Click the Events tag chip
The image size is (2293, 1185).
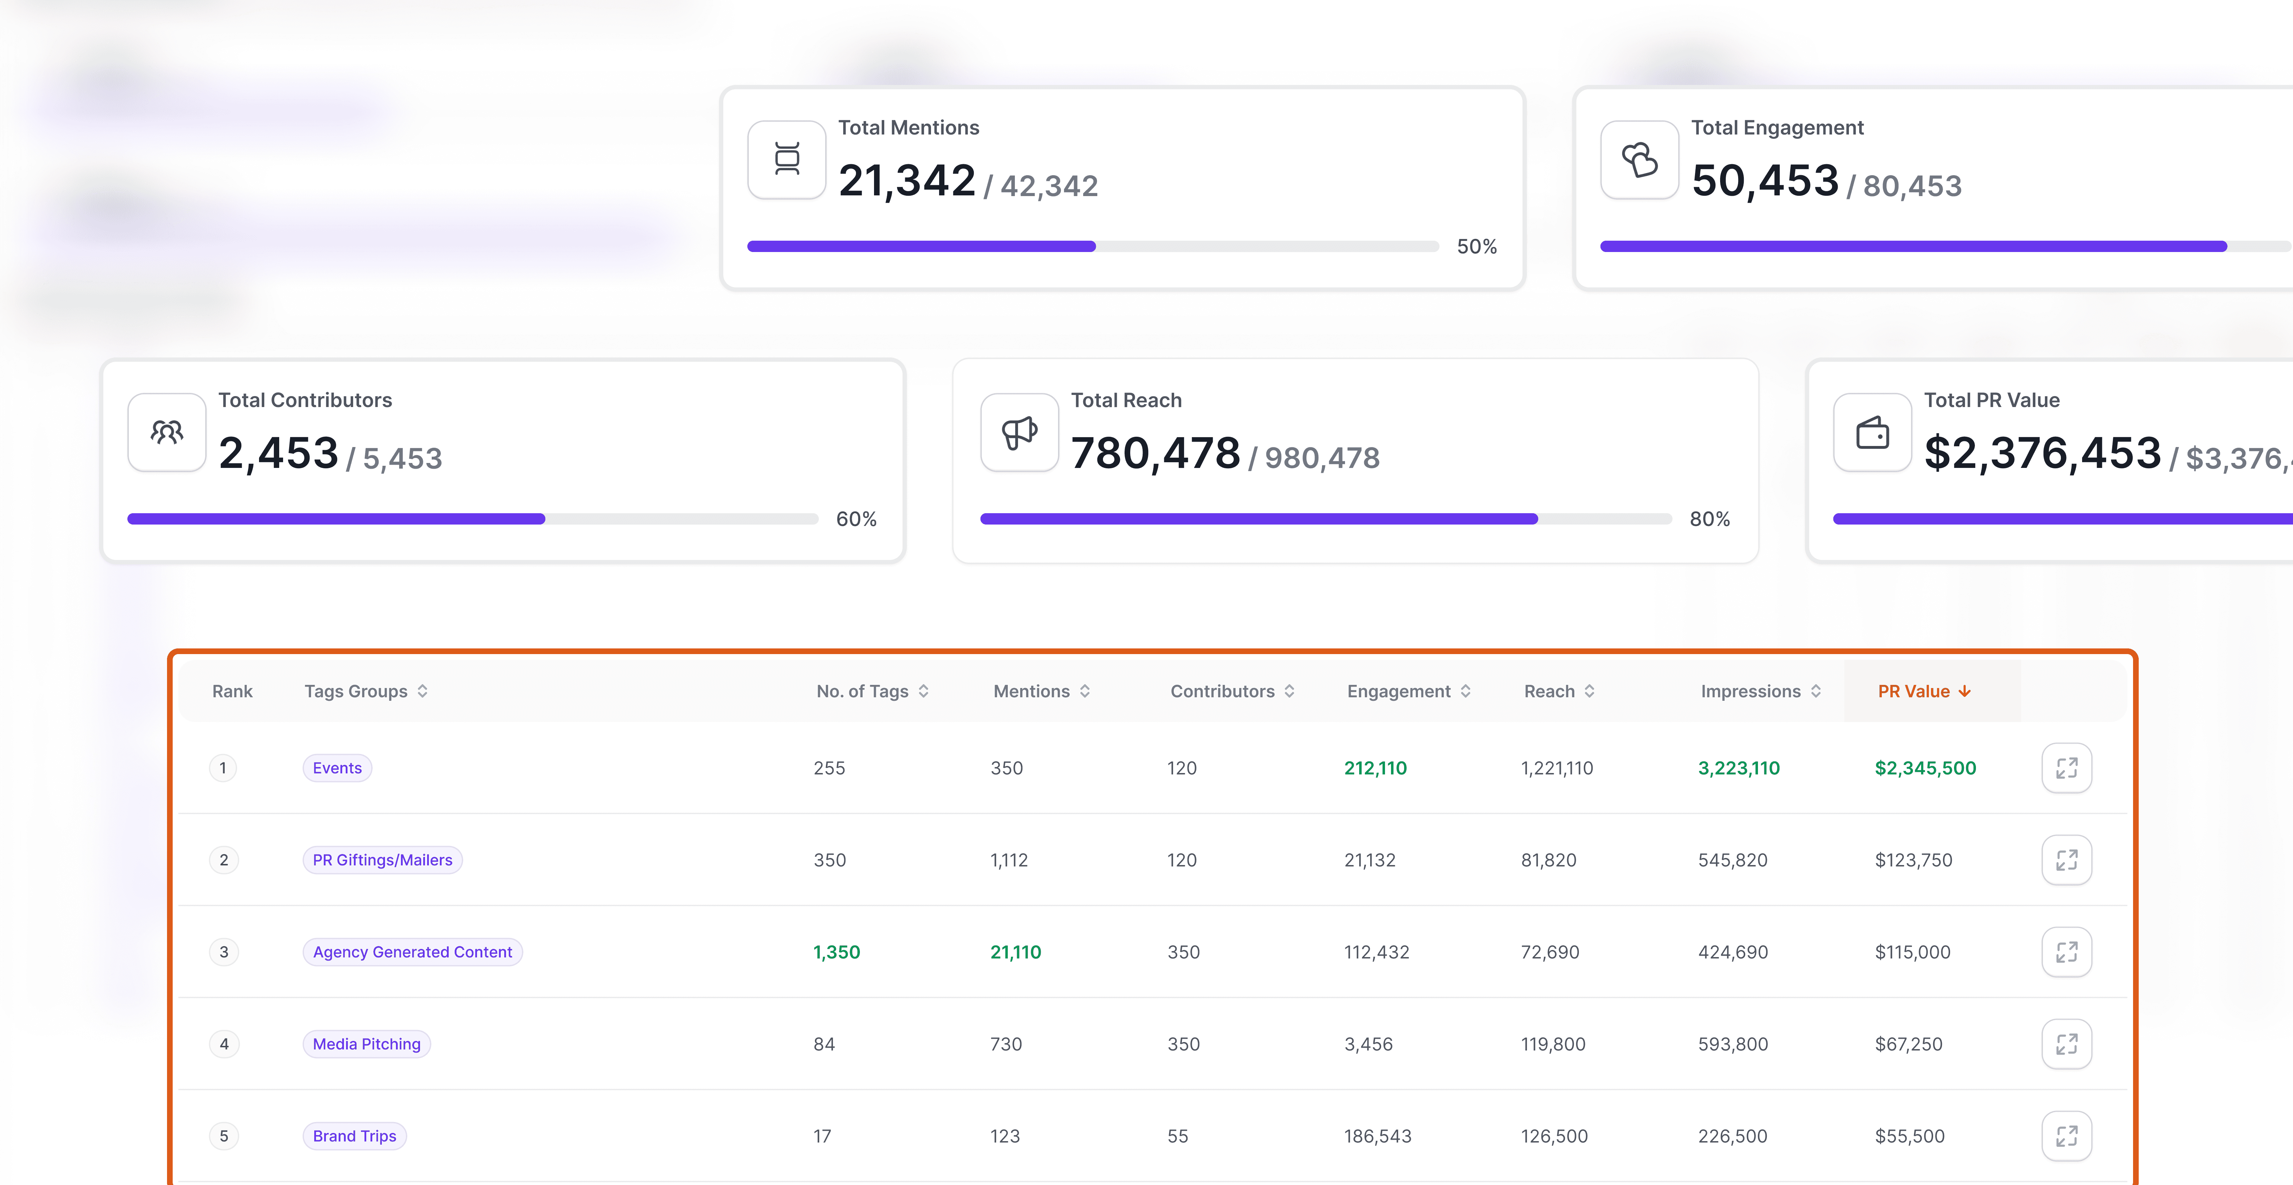(x=337, y=767)
